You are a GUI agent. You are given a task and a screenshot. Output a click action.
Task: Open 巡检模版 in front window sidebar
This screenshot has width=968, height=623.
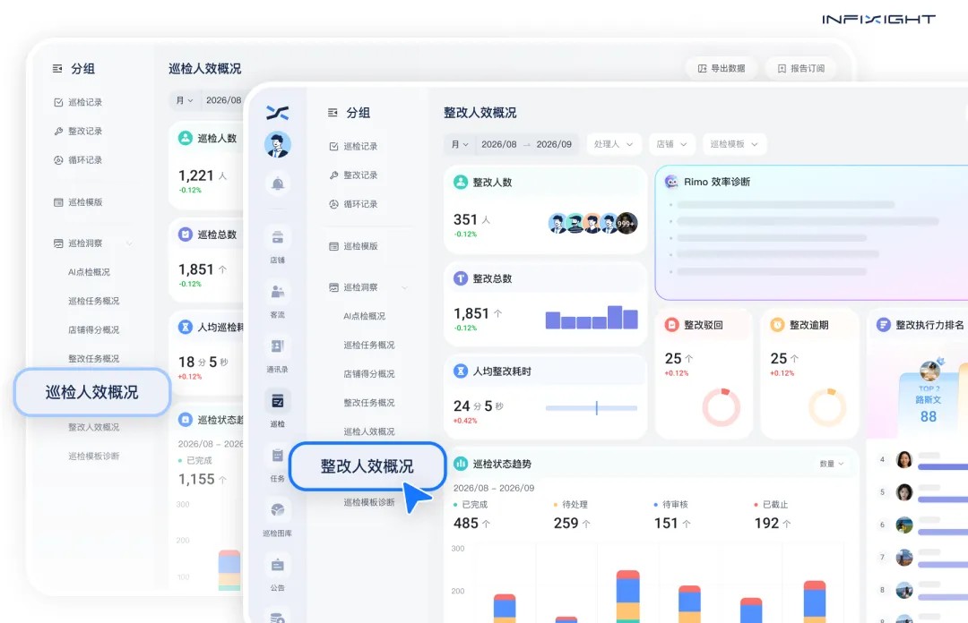353,246
